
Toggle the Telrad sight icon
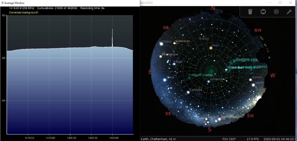tap(276, 12)
